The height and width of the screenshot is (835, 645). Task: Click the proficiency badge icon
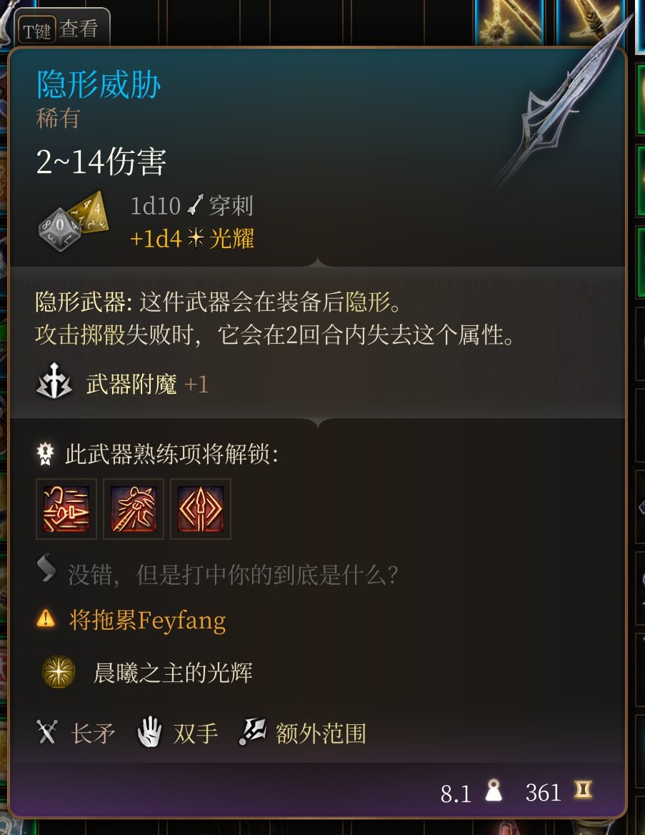pyautogui.click(x=45, y=454)
